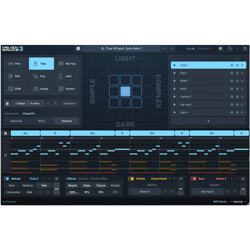Enable the Chorus effect
This screenshot has width=250, height=250.
(x=101, y=185)
